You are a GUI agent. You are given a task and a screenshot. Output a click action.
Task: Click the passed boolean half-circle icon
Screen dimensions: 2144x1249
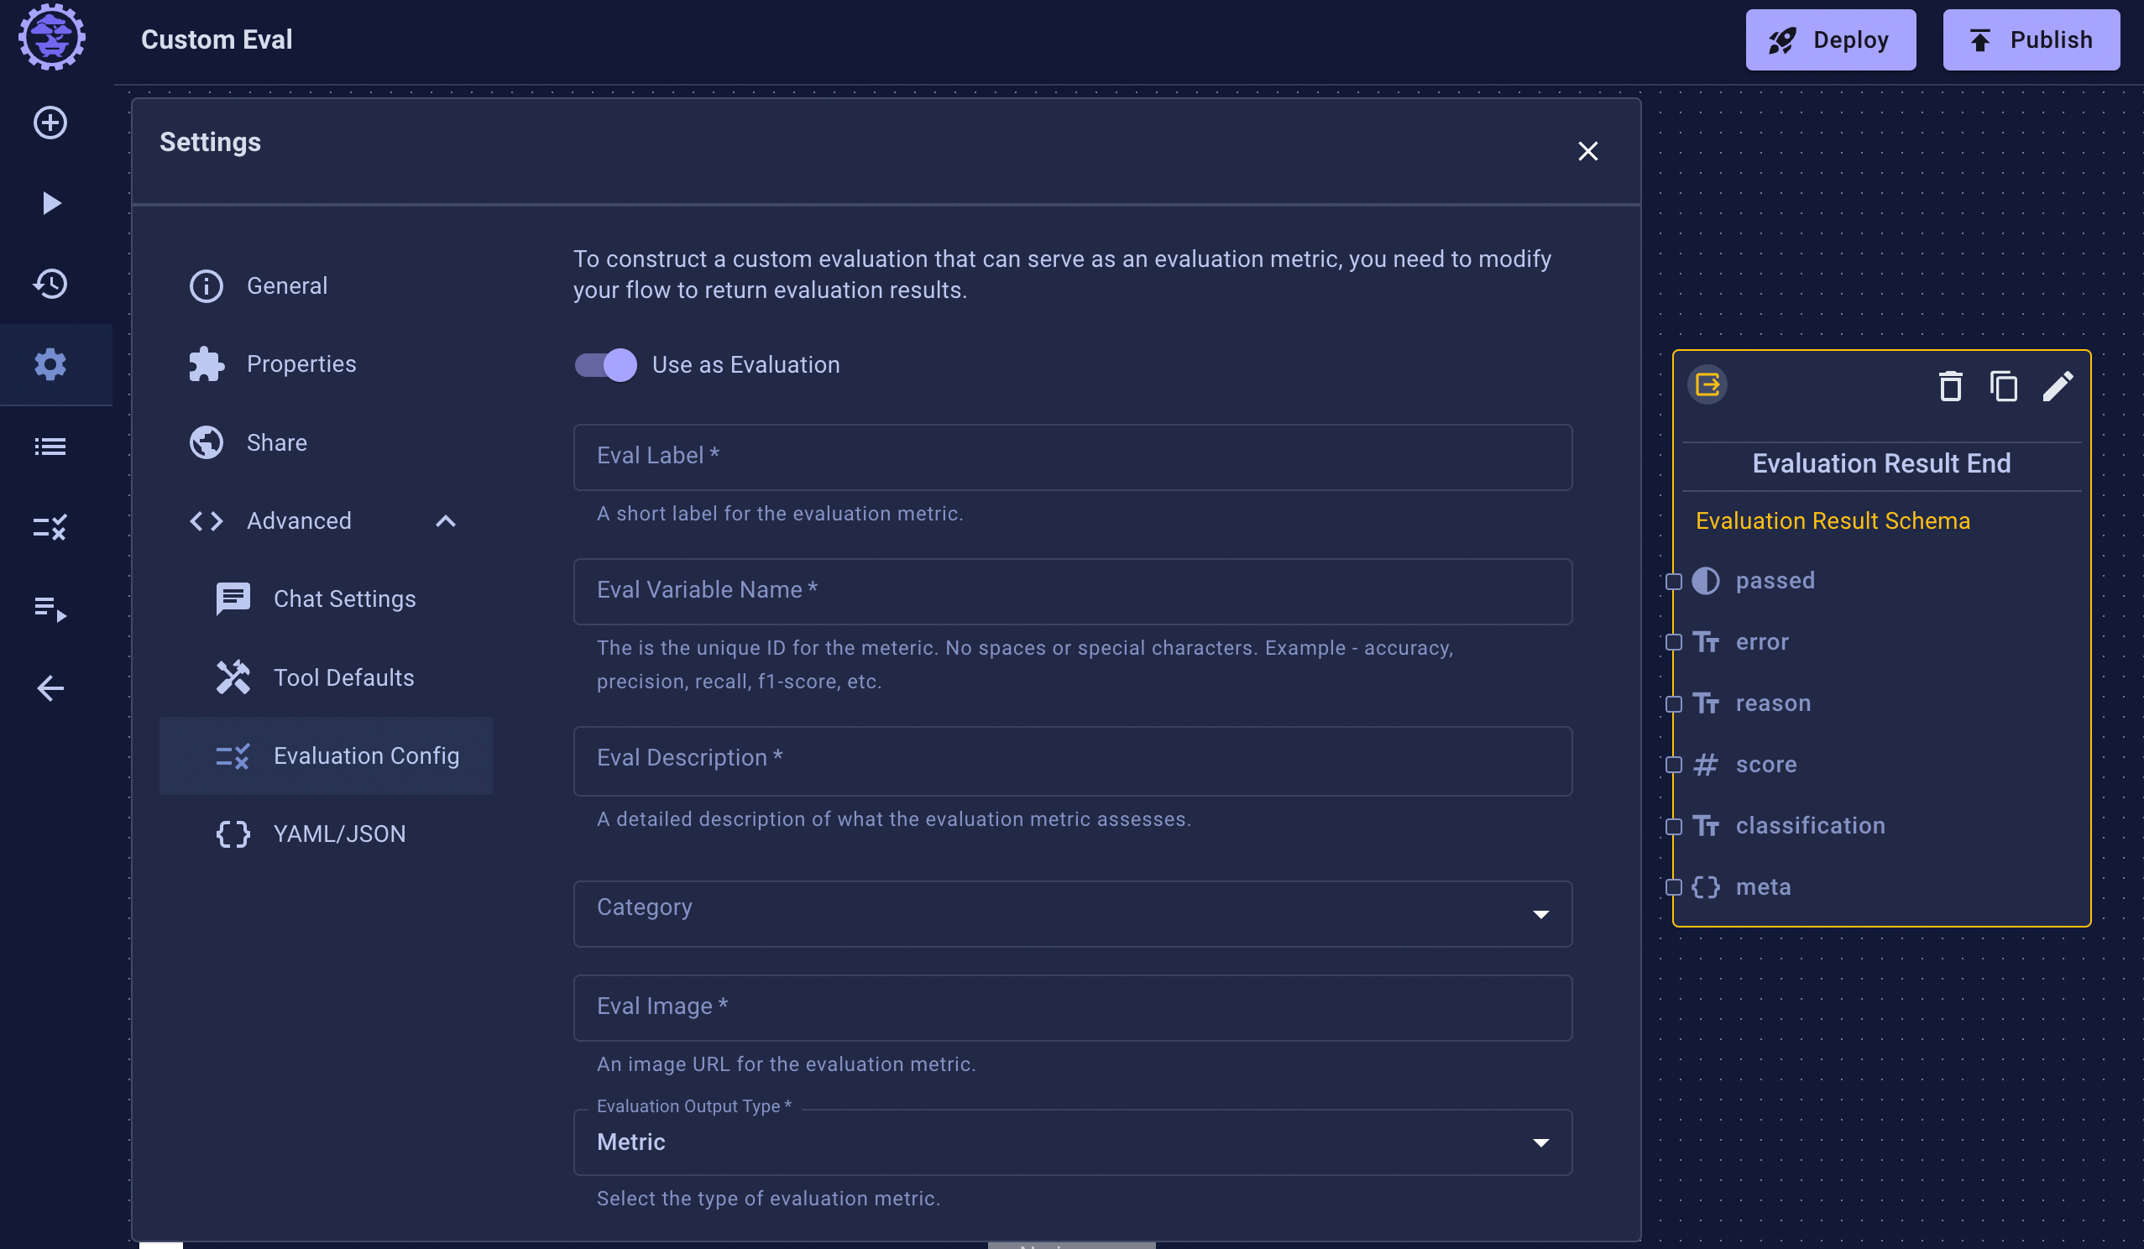click(1705, 581)
